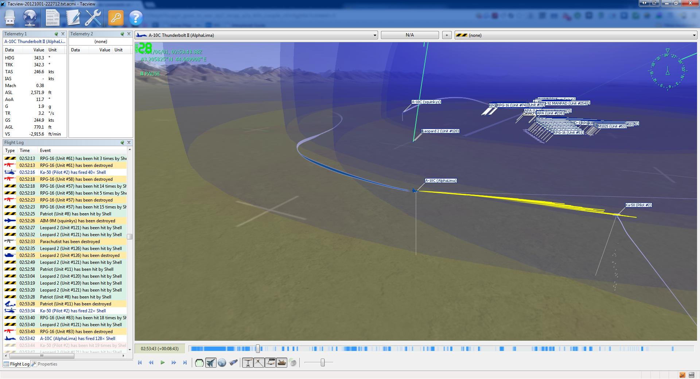Toggle the jet aircraft view button
The height and width of the screenshot is (379, 700).
tap(211, 363)
